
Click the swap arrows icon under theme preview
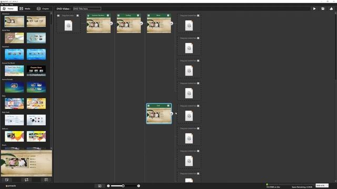(26, 180)
